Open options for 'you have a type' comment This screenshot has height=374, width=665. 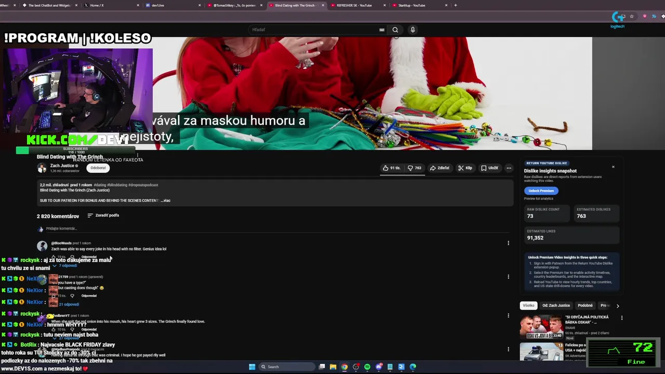508,277
